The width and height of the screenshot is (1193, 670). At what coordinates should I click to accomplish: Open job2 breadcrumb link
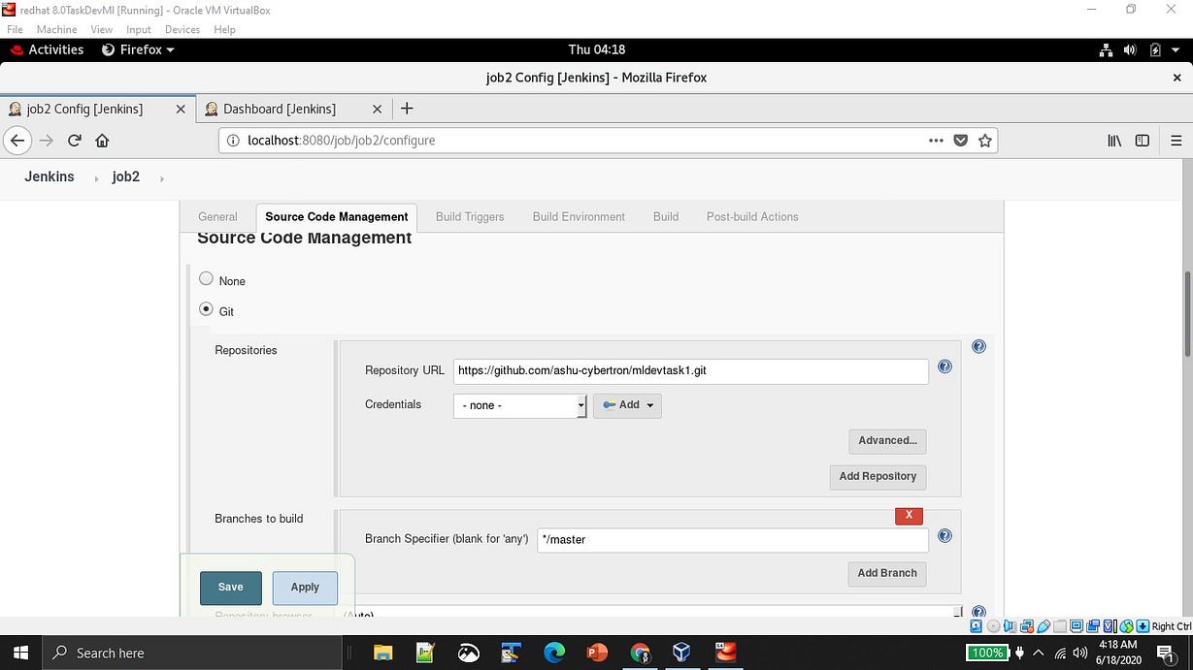[126, 177]
